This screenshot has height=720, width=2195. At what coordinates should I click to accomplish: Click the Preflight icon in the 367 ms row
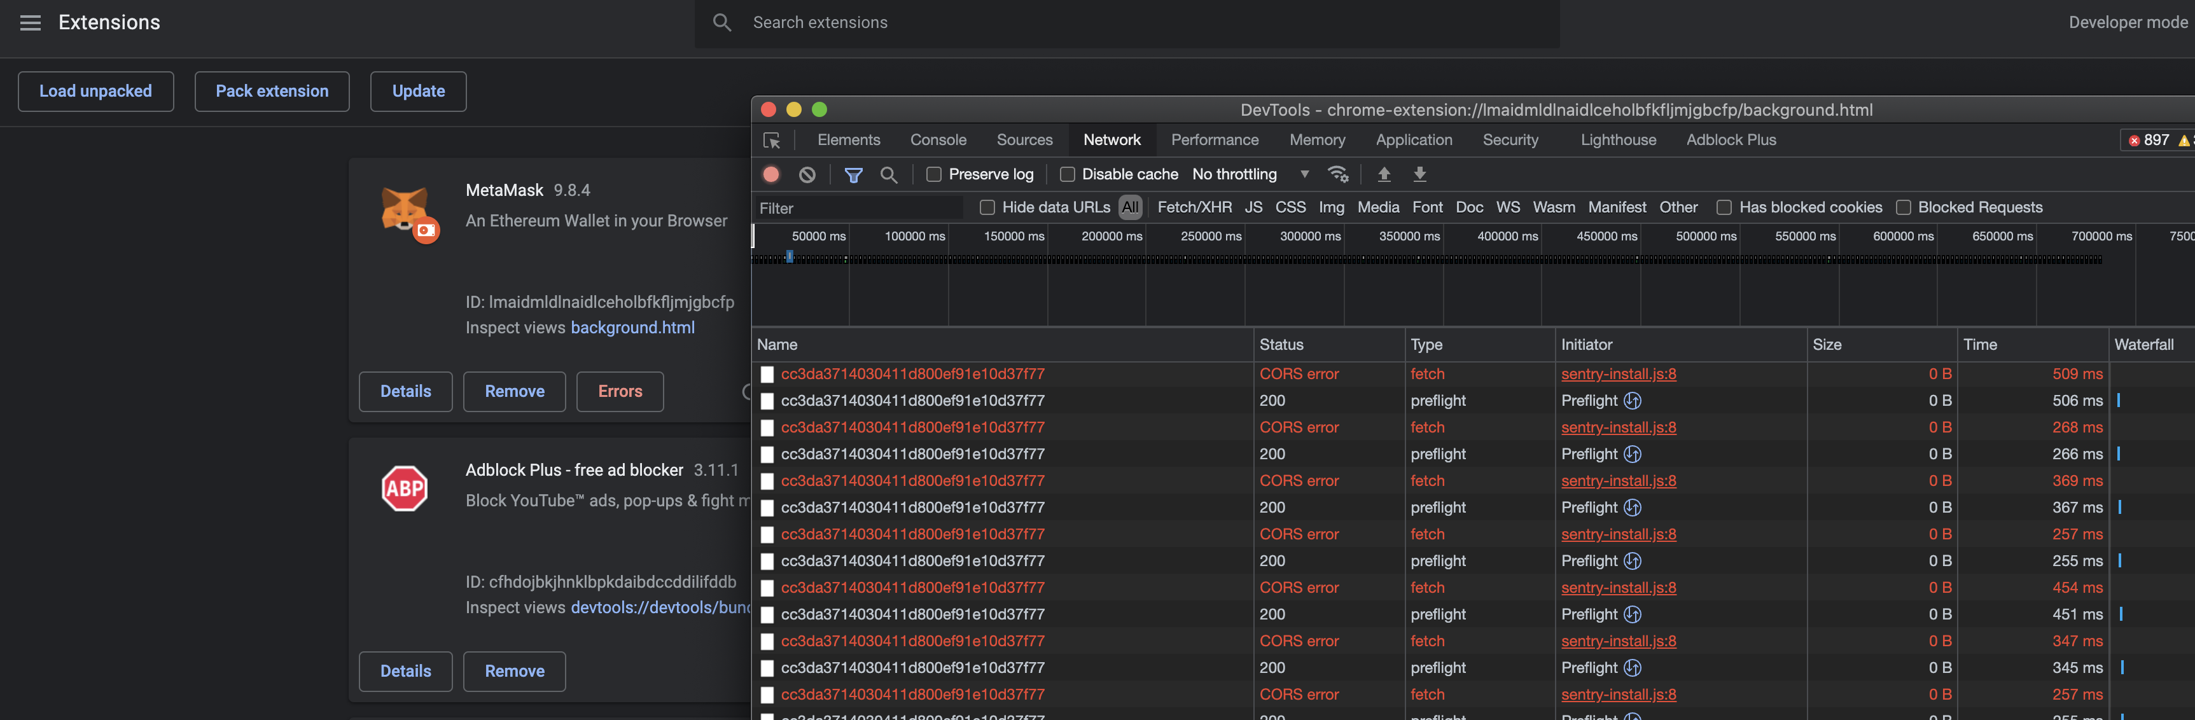pos(1633,508)
